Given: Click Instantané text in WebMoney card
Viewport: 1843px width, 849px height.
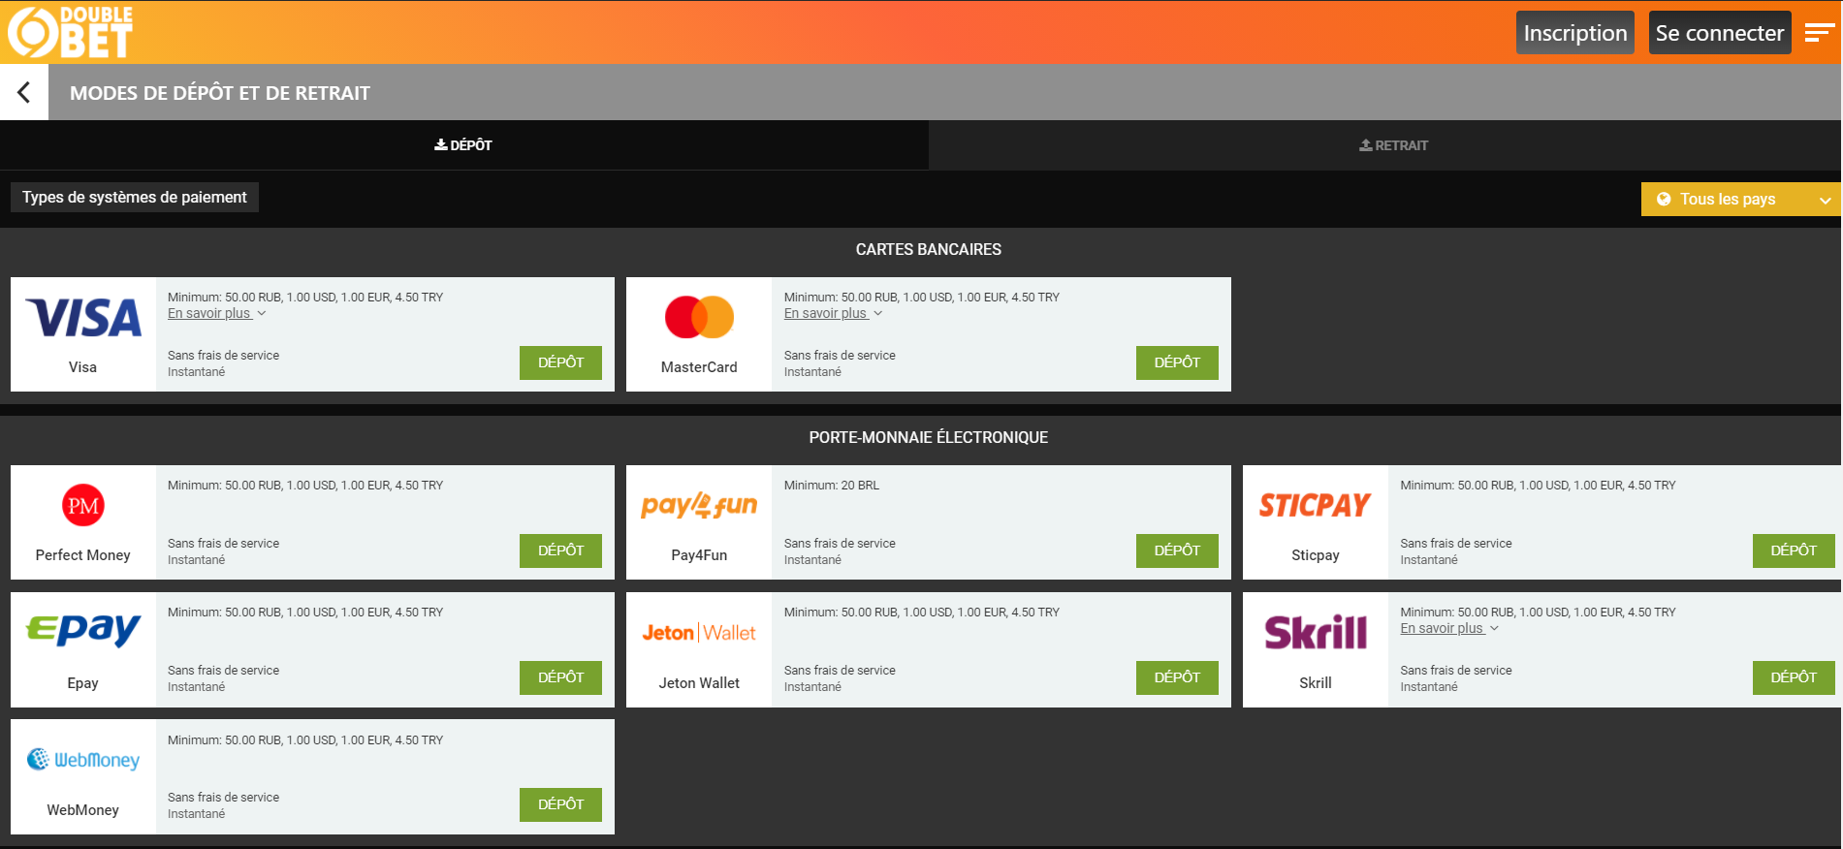Looking at the screenshot, I should (x=197, y=814).
